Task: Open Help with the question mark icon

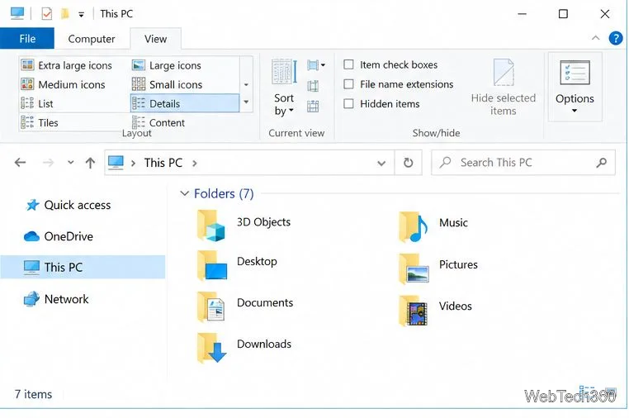Action: (615, 39)
